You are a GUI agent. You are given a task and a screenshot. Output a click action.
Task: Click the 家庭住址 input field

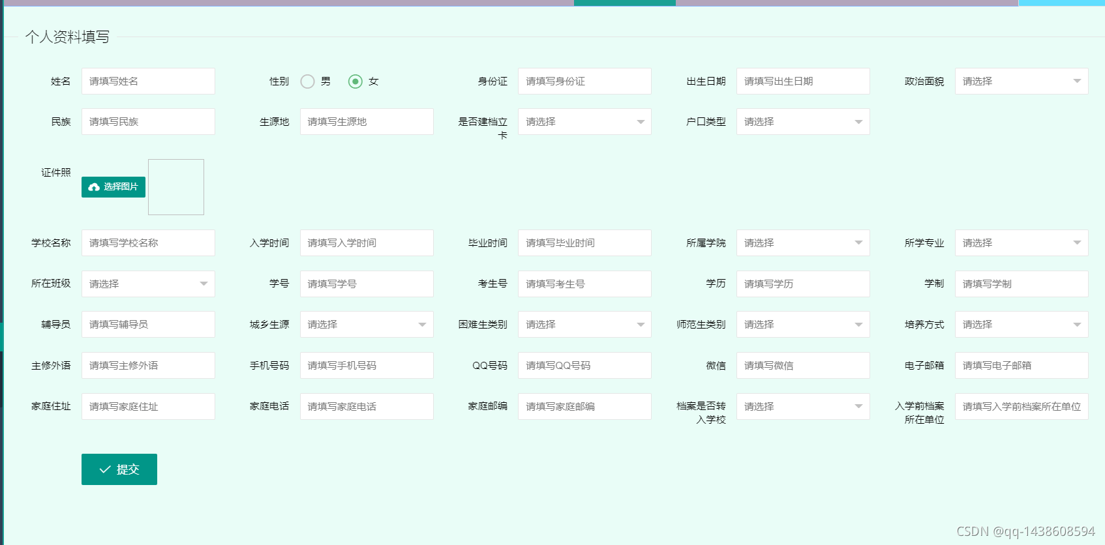148,407
